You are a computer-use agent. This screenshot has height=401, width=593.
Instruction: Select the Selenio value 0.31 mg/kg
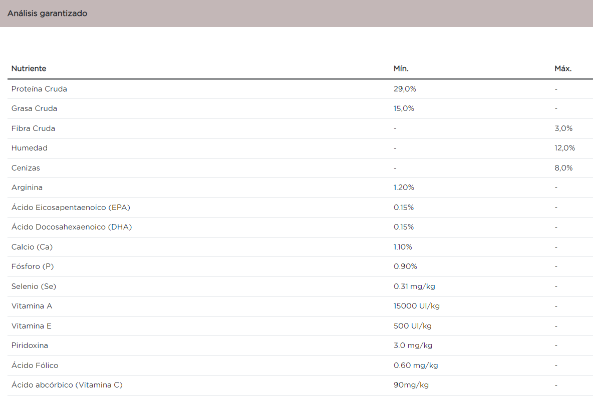[x=414, y=286]
